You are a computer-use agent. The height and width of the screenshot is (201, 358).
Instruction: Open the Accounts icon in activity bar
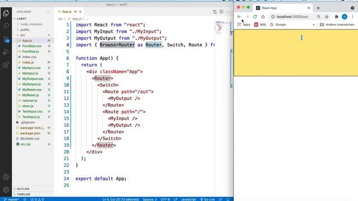point(6,177)
